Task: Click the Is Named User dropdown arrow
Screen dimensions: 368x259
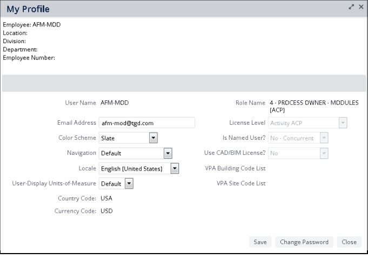Action: tap(324, 138)
